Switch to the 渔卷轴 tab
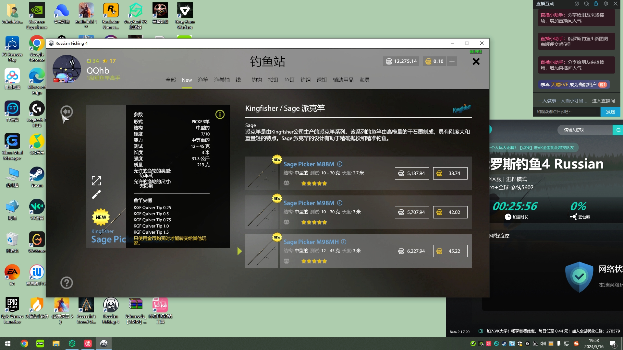This screenshot has height=350, width=623. [x=222, y=80]
